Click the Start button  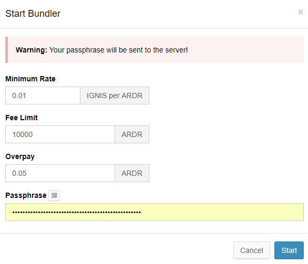[x=289, y=250]
